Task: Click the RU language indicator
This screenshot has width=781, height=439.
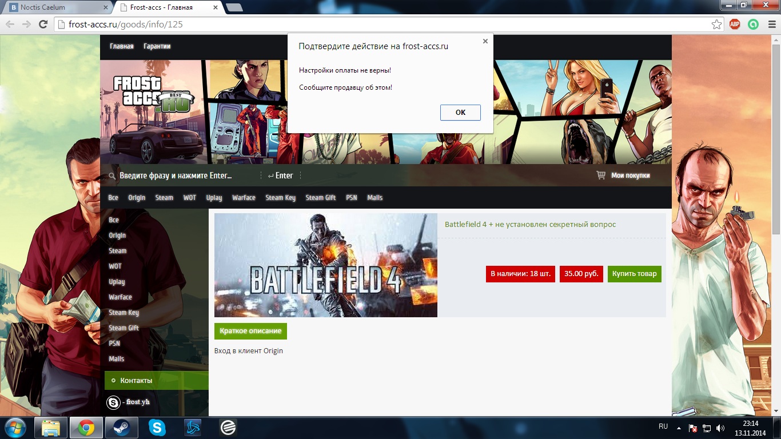Action: pyautogui.click(x=663, y=426)
